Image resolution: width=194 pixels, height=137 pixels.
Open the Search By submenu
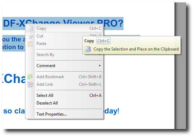46,55
